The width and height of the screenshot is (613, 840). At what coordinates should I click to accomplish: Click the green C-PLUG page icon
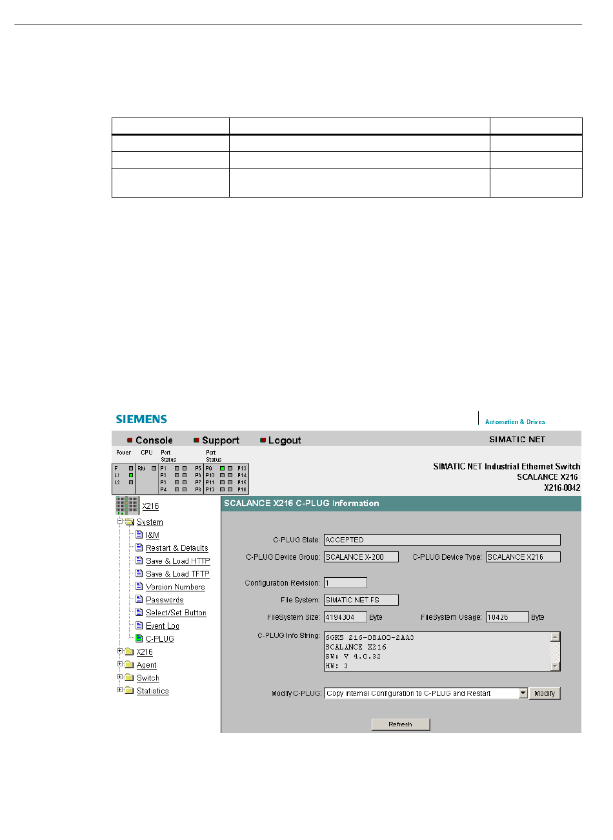click(x=139, y=639)
